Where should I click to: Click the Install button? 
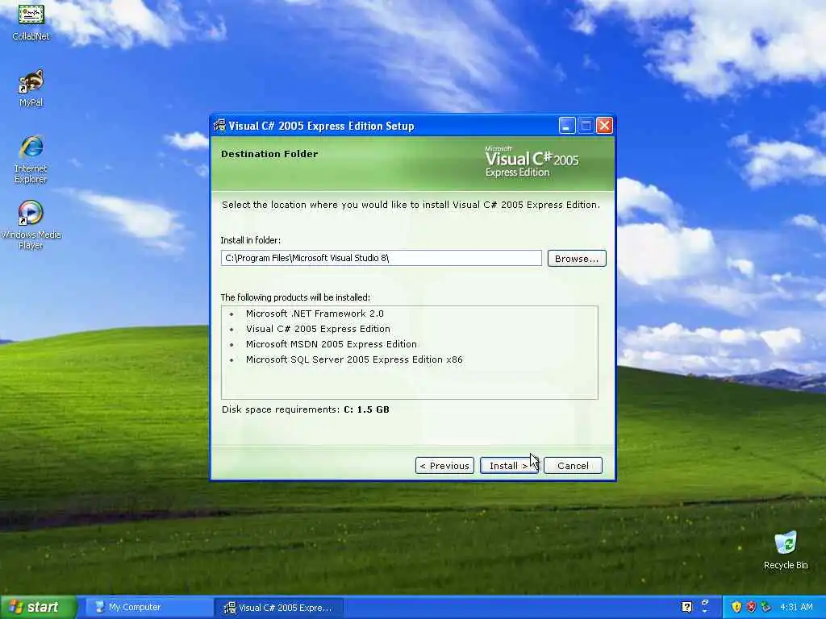point(509,465)
